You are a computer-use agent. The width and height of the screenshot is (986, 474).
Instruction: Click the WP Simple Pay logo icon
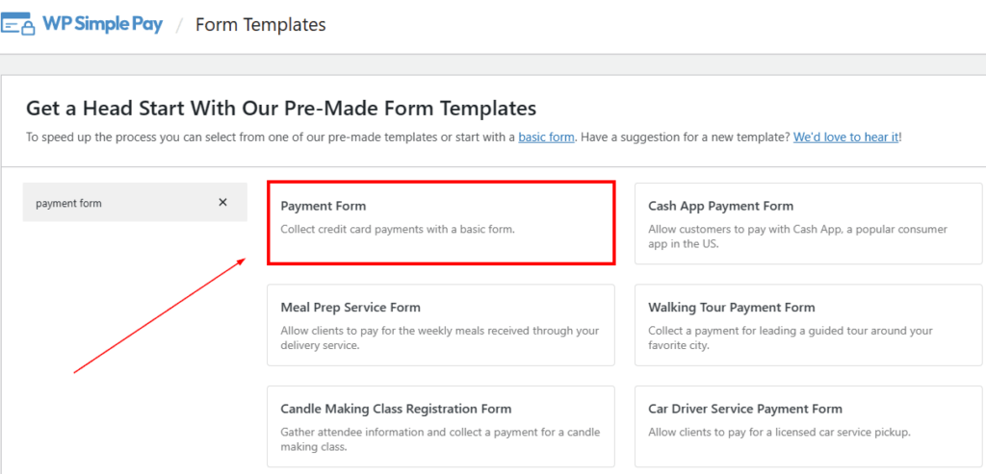point(18,24)
